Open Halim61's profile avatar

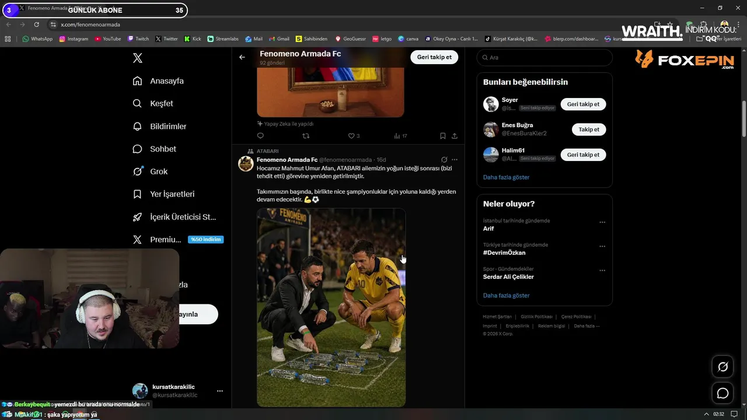pos(491,155)
